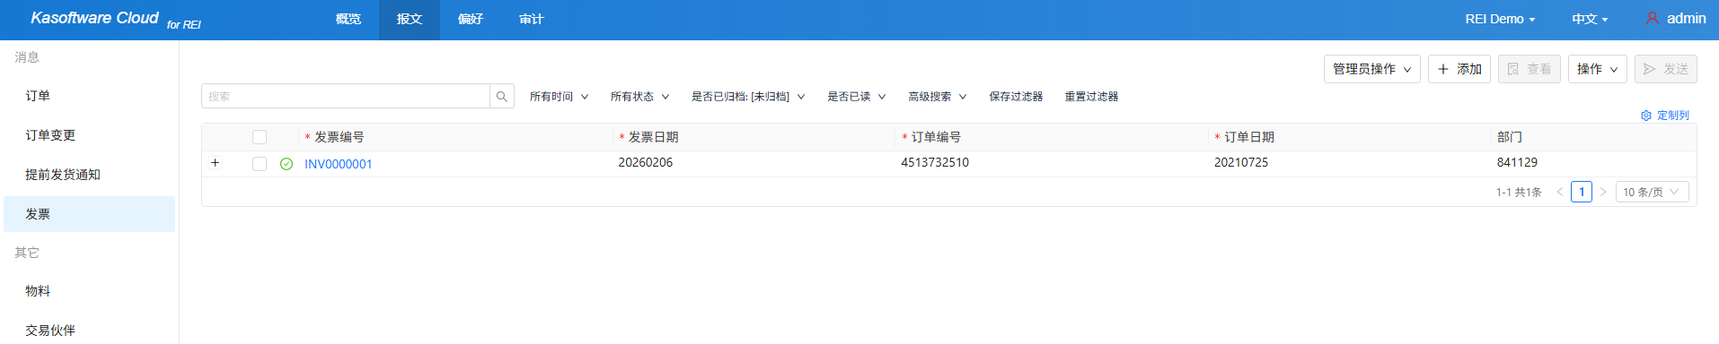Click the 订单编号 column header
The height and width of the screenshot is (344, 1719).
(936, 137)
